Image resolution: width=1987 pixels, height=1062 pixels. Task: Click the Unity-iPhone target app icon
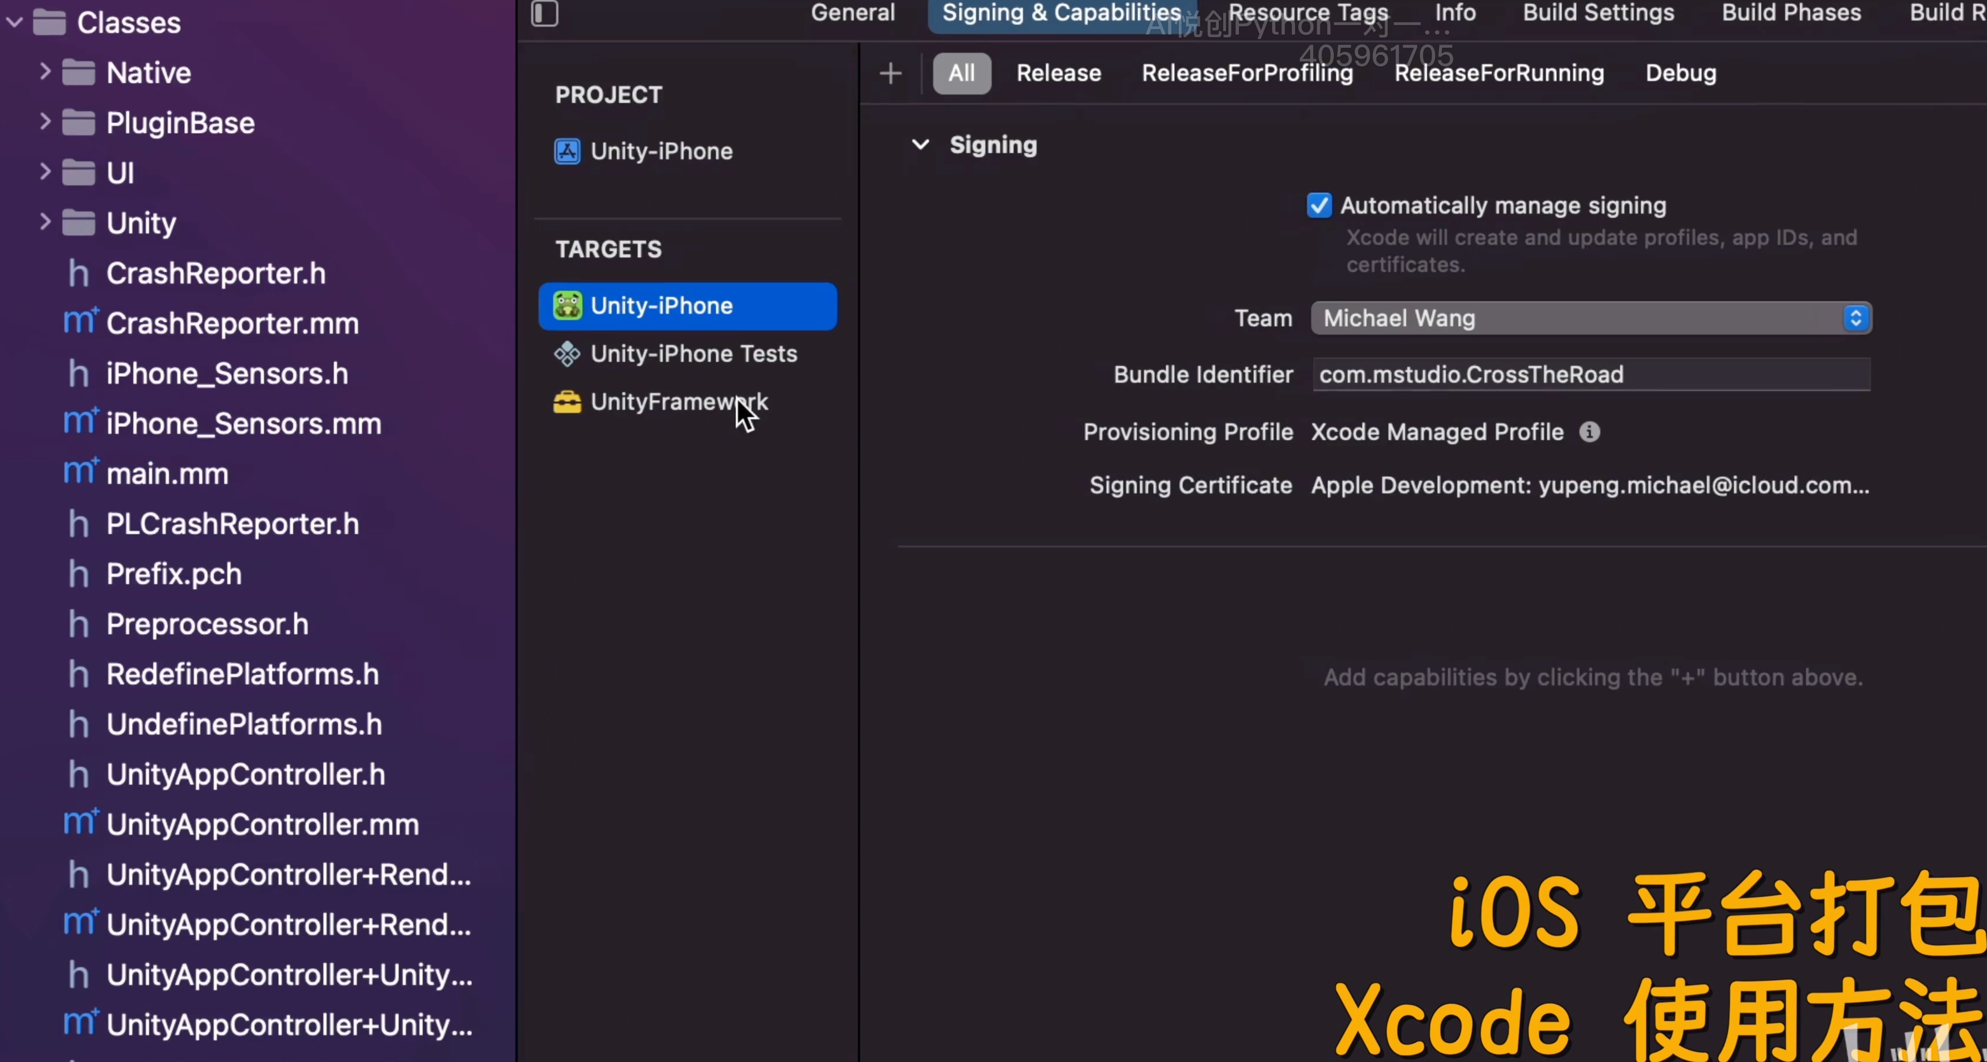568,305
